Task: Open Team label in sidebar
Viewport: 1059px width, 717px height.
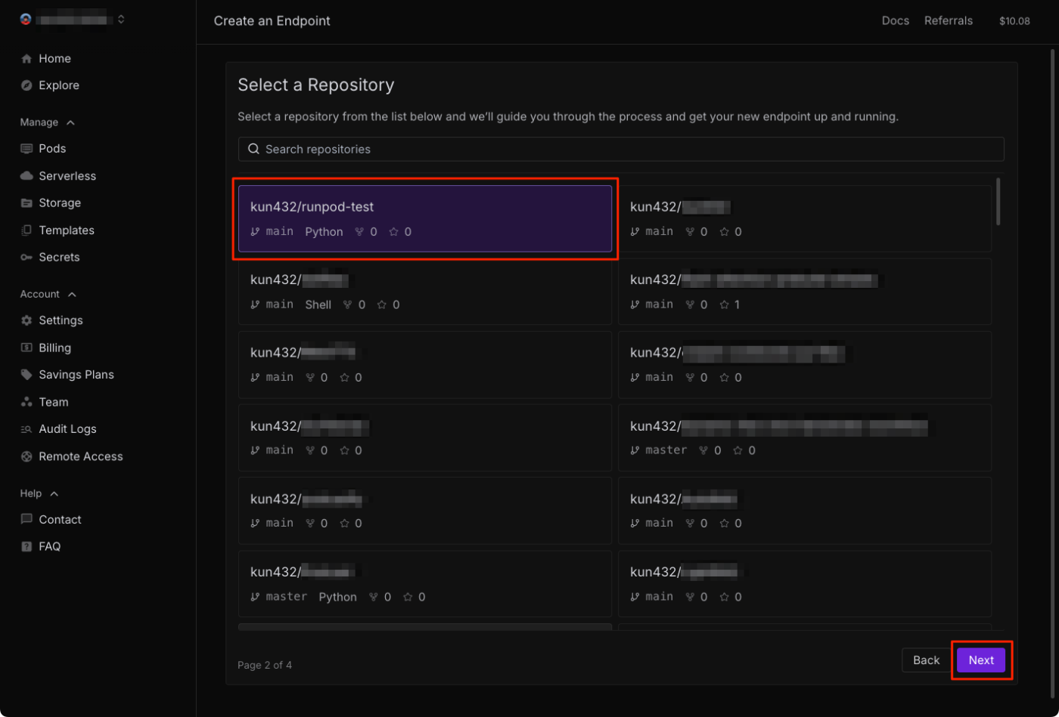Action: click(54, 402)
